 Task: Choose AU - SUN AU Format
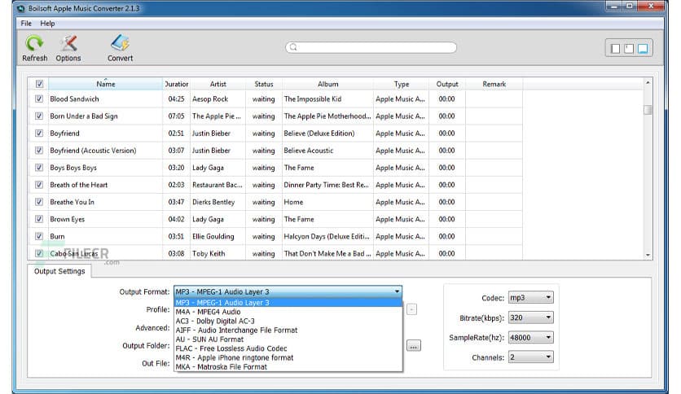tap(288, 339)
